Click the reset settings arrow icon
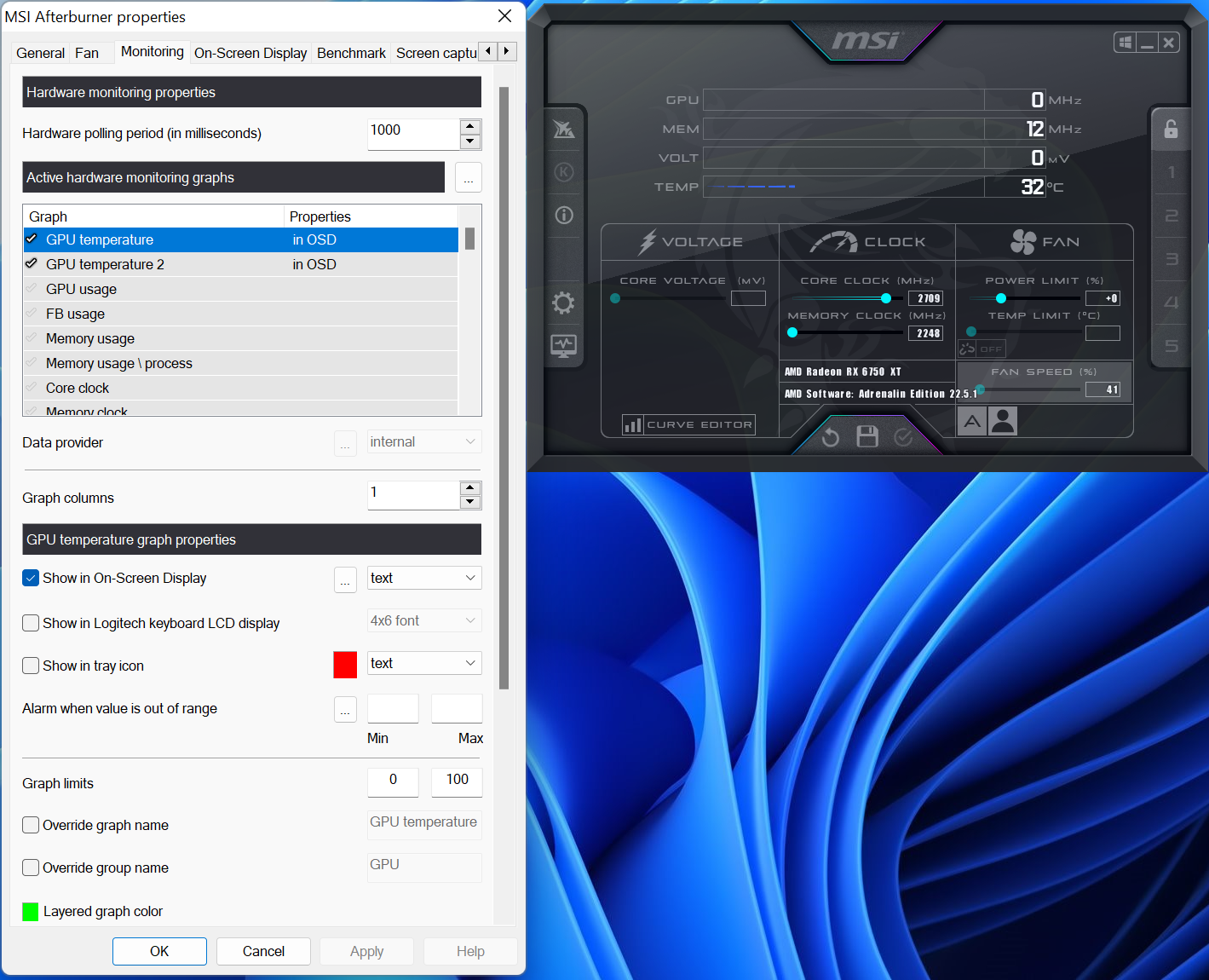The height and width of the screenshot is (980, 1209). pos(831,437)
